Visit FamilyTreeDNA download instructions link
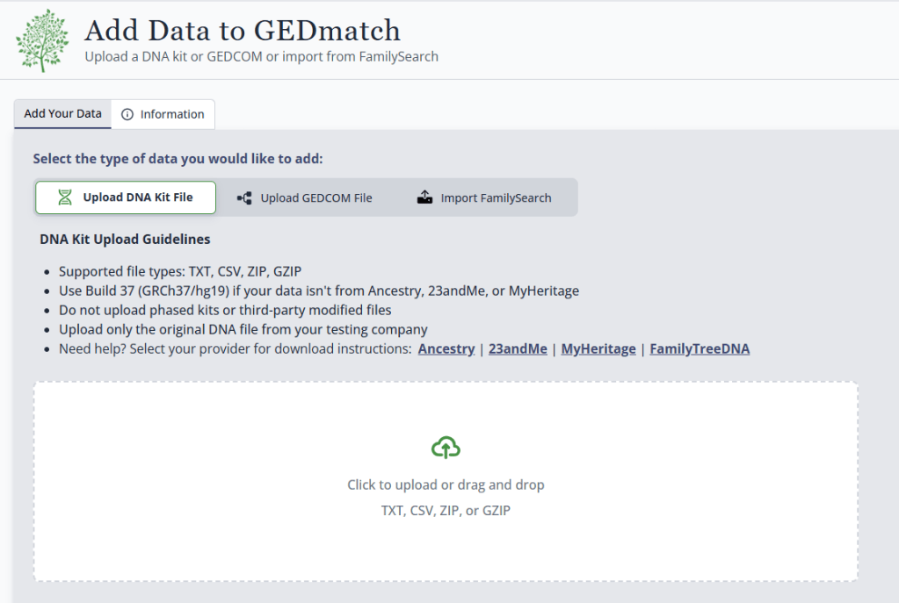 (x=700, y=348)
